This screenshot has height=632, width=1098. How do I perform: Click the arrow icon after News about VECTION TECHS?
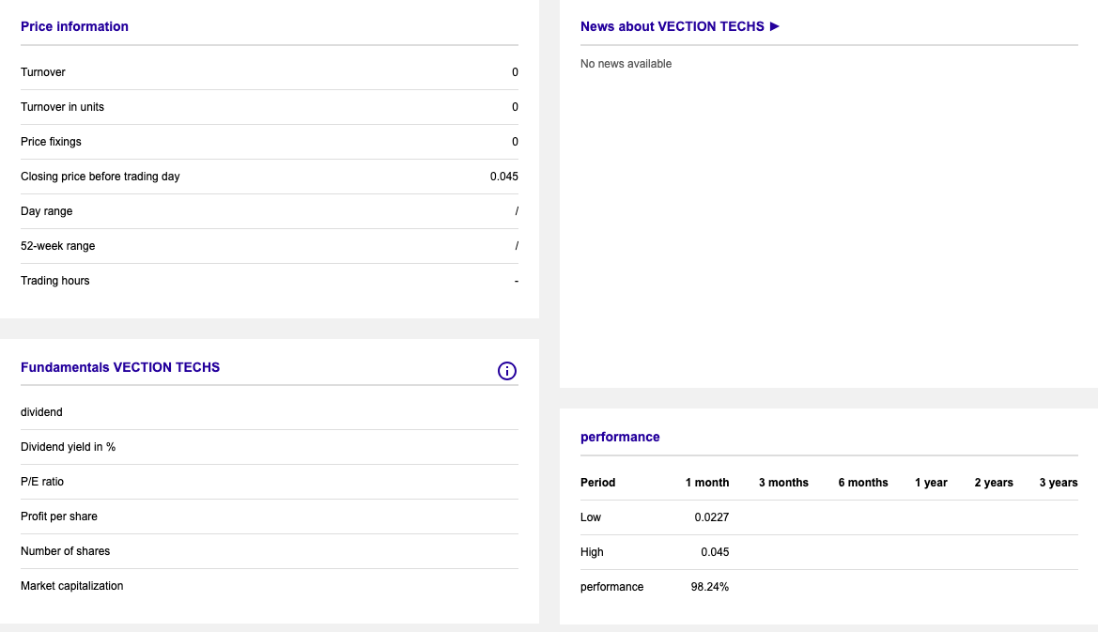[775, 26]
